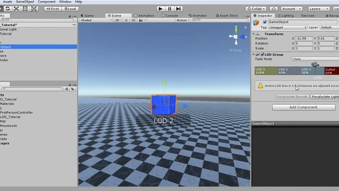Toggle GameObject active checkbox
This screenshot has width=339, height=191.
[265, 22]
